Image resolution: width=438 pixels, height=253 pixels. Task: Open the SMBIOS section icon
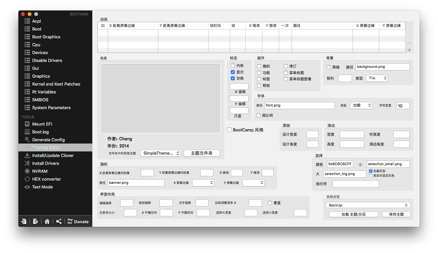(27, 100)
